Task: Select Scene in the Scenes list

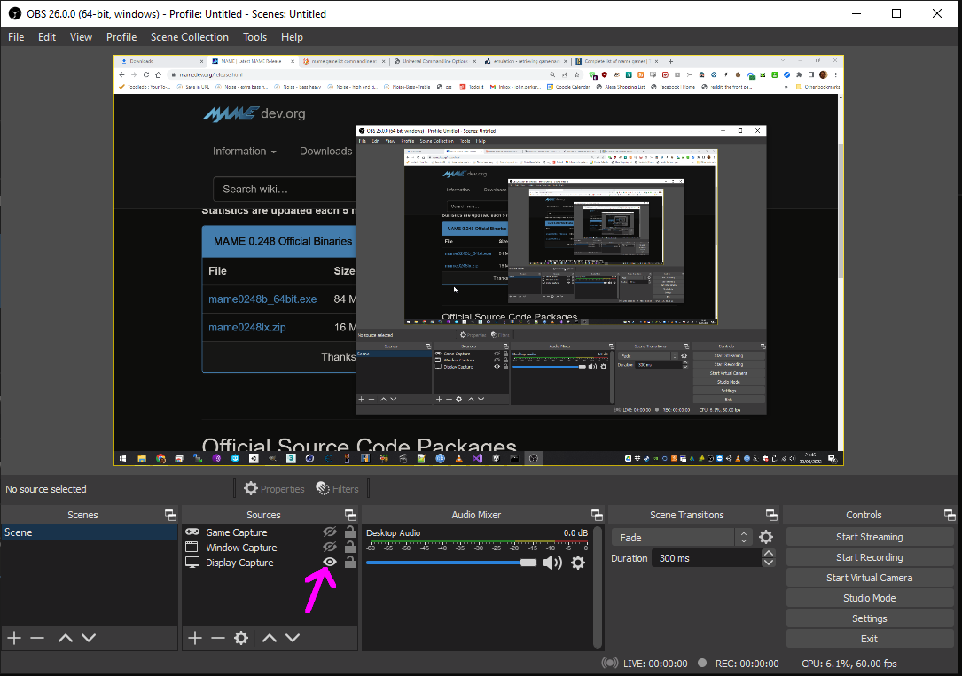Action: tap(89, 532)
